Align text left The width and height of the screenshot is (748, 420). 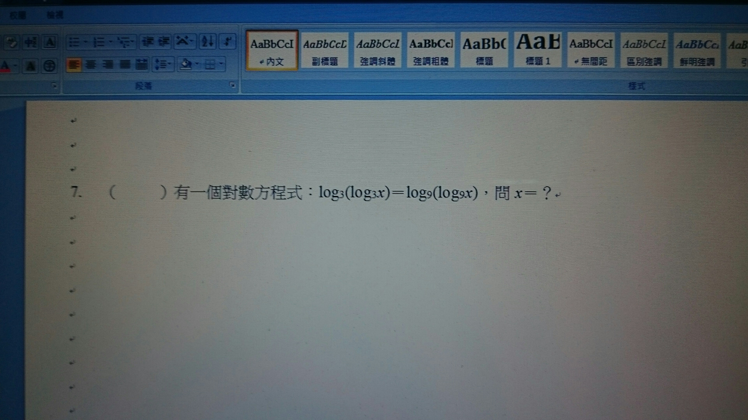click(x=74, y=65)
